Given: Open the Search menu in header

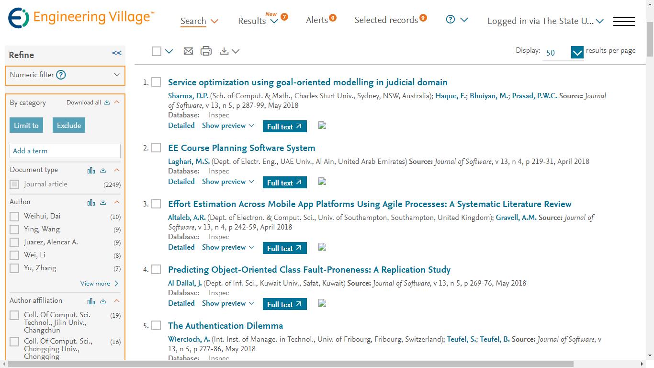Looking at the screenshot, I should click(199, 21).
